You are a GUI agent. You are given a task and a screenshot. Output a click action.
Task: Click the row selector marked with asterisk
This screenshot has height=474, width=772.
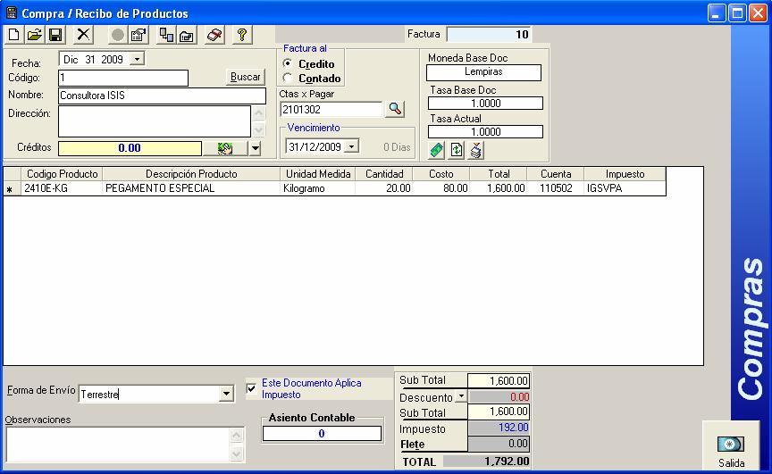12,188
